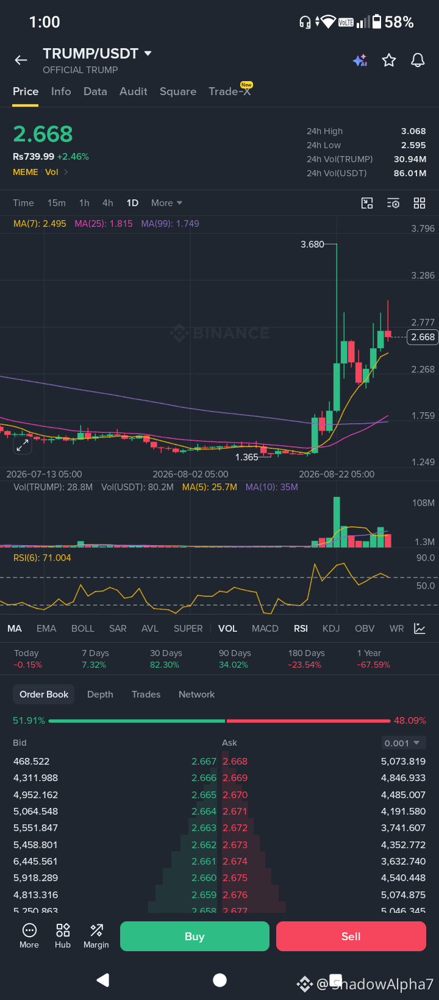Toggle the SAR indicator
Screen dimensions: 439x1000
click(118, 629)
